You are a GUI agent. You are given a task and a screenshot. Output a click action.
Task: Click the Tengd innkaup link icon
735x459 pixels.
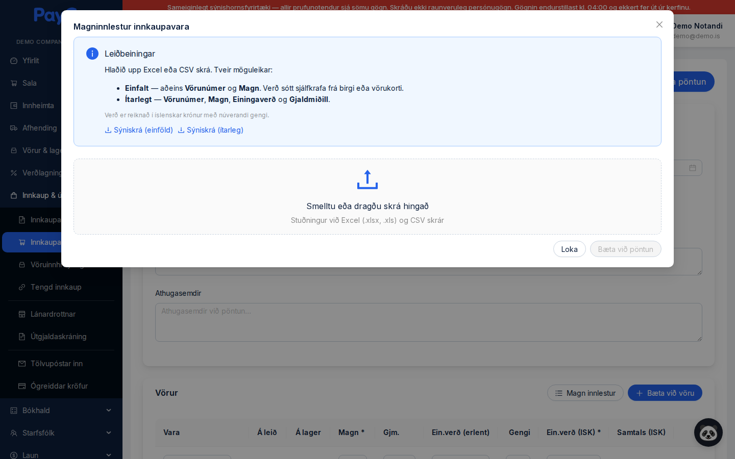coord(22,287)
